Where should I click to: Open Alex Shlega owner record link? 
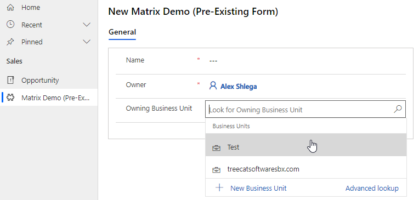pyautogui.click(x=239, y=87)
